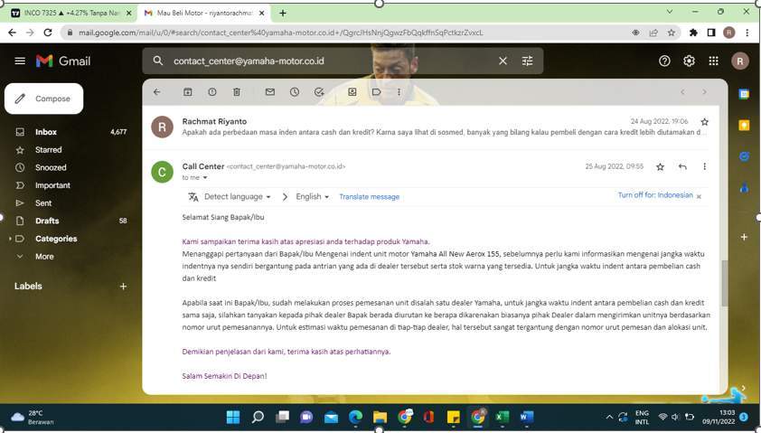The width and height of the screenshot is (761, 433).
Task: Open Word from the taskbar
Action: coord(527,417)
